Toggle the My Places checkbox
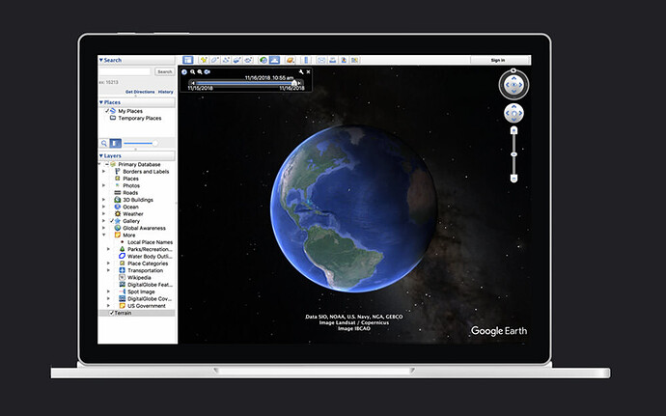 107,111
